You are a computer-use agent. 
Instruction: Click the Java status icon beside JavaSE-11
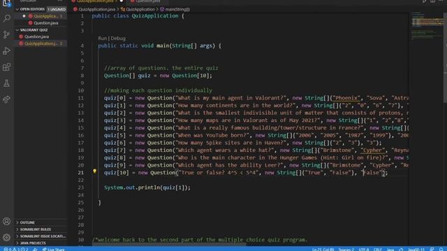401,250
